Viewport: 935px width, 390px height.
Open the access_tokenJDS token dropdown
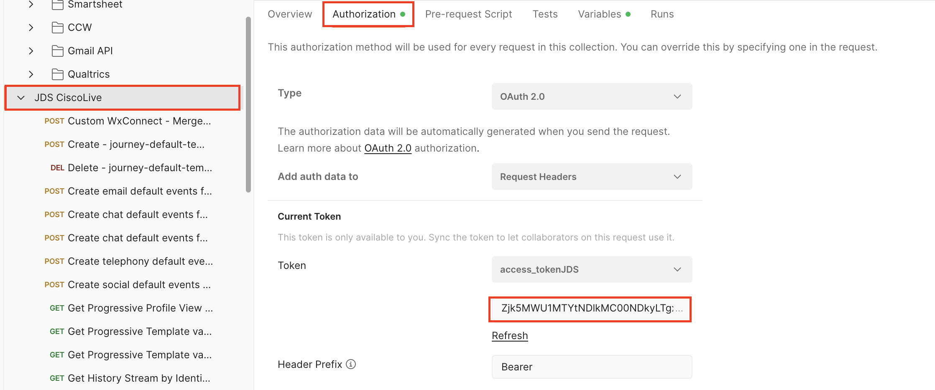592,269
